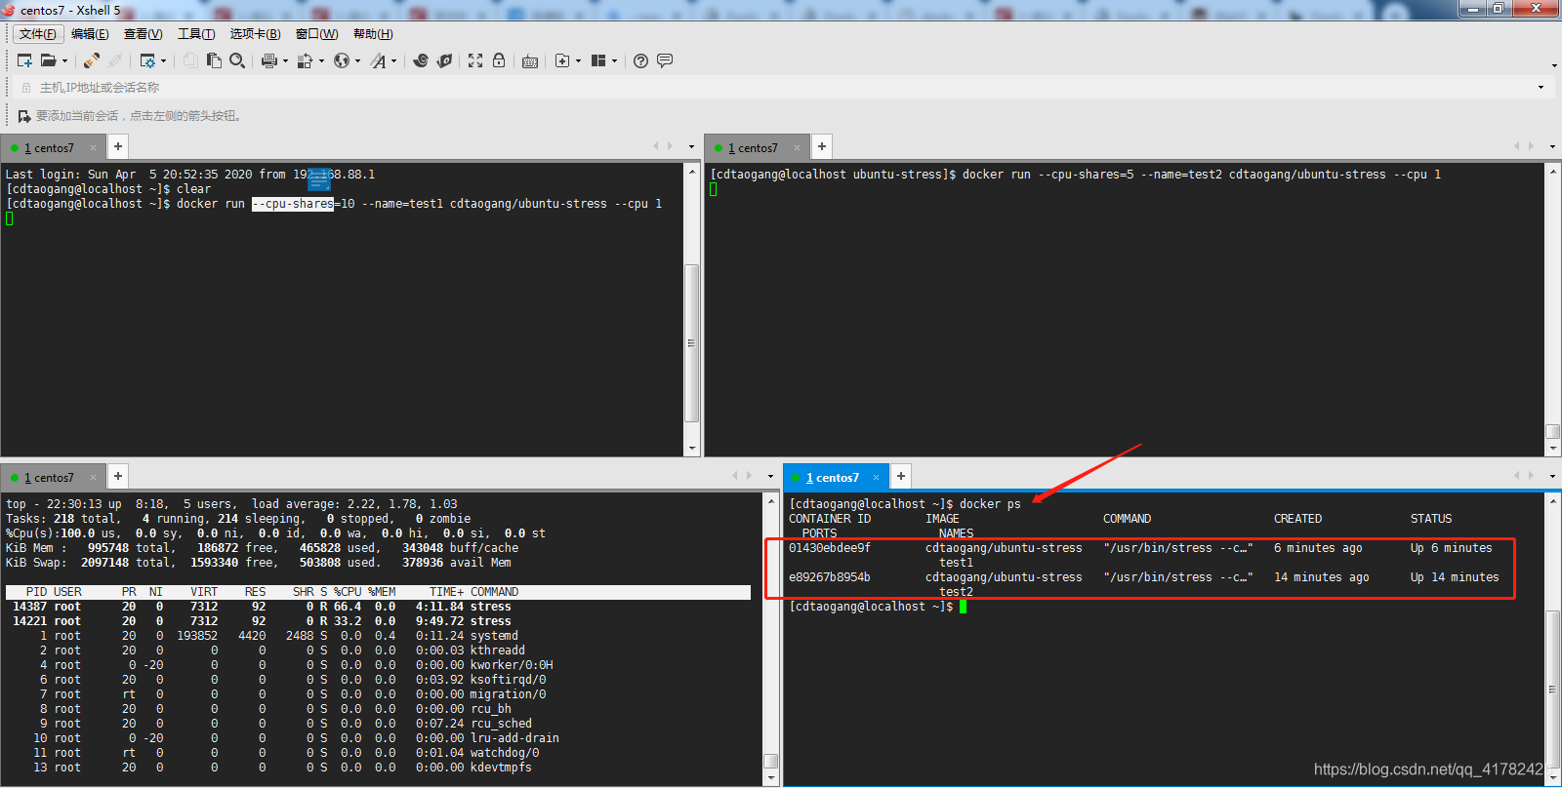
Task: Expand the new tab dropdown arrow
Action: [x=578, y=60]
